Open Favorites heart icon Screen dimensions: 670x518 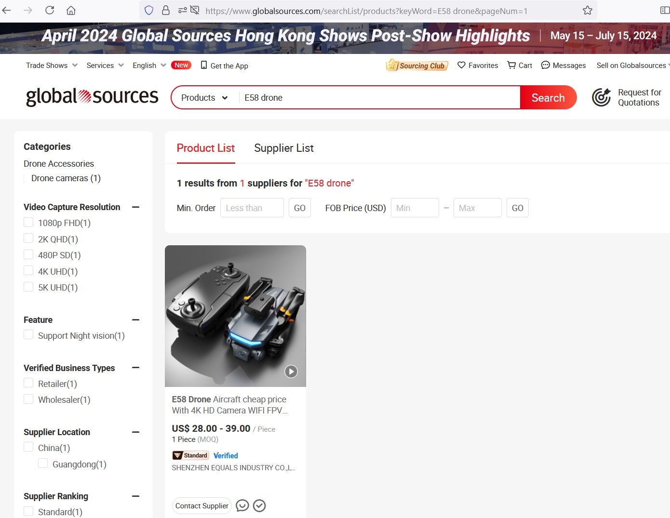coord(461,65)
